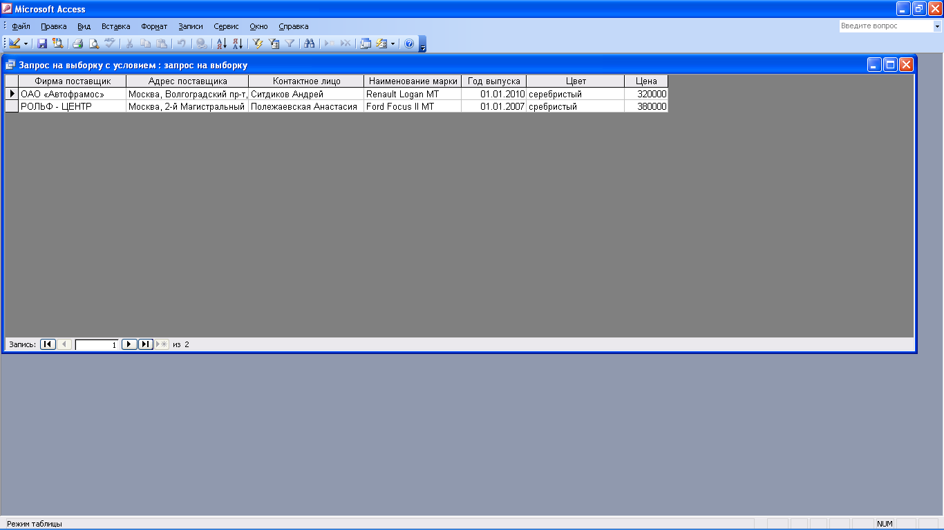
Task: Select the 'Цвет' column header
Action: click(576, 81)
